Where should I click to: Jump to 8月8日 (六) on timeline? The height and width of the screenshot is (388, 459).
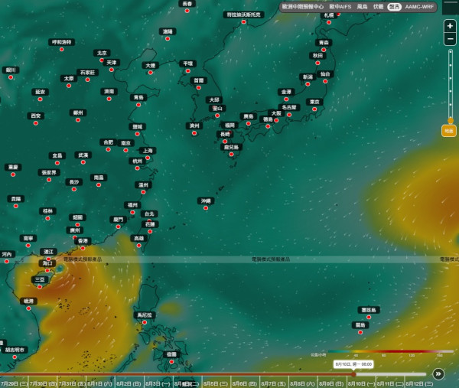pos(302,383)
